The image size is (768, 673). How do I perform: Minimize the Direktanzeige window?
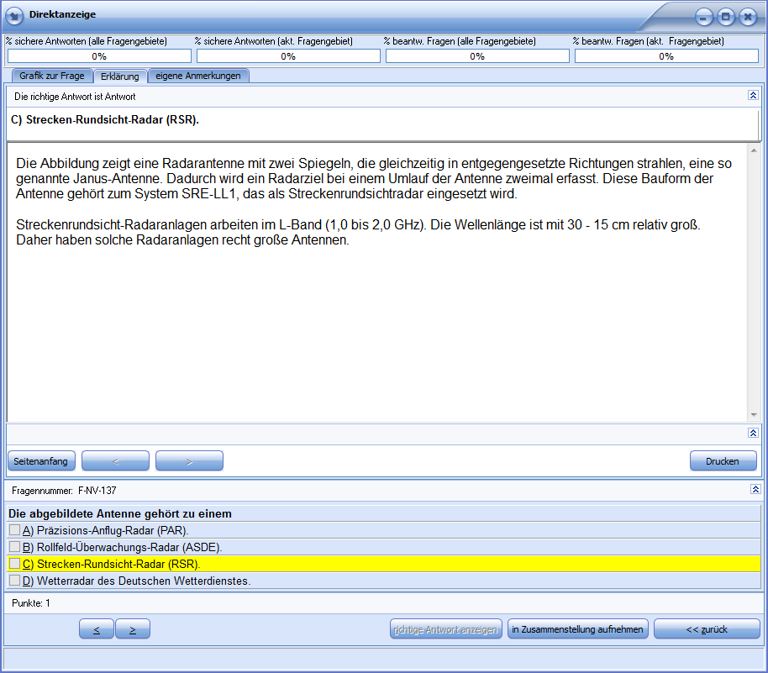(x=703, y=18)
